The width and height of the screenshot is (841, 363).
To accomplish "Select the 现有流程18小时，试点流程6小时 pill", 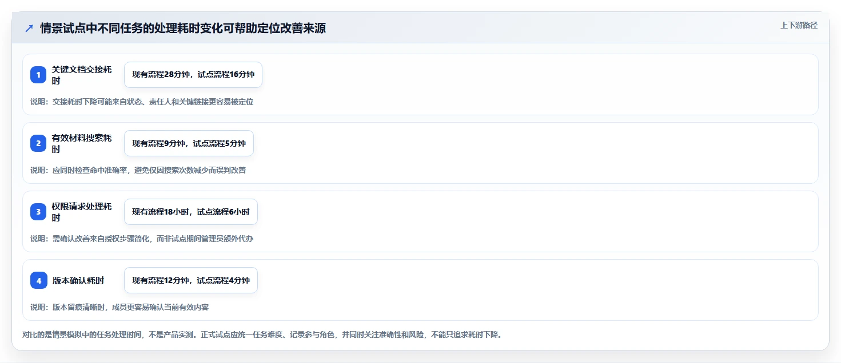I will tap(191, 212).
